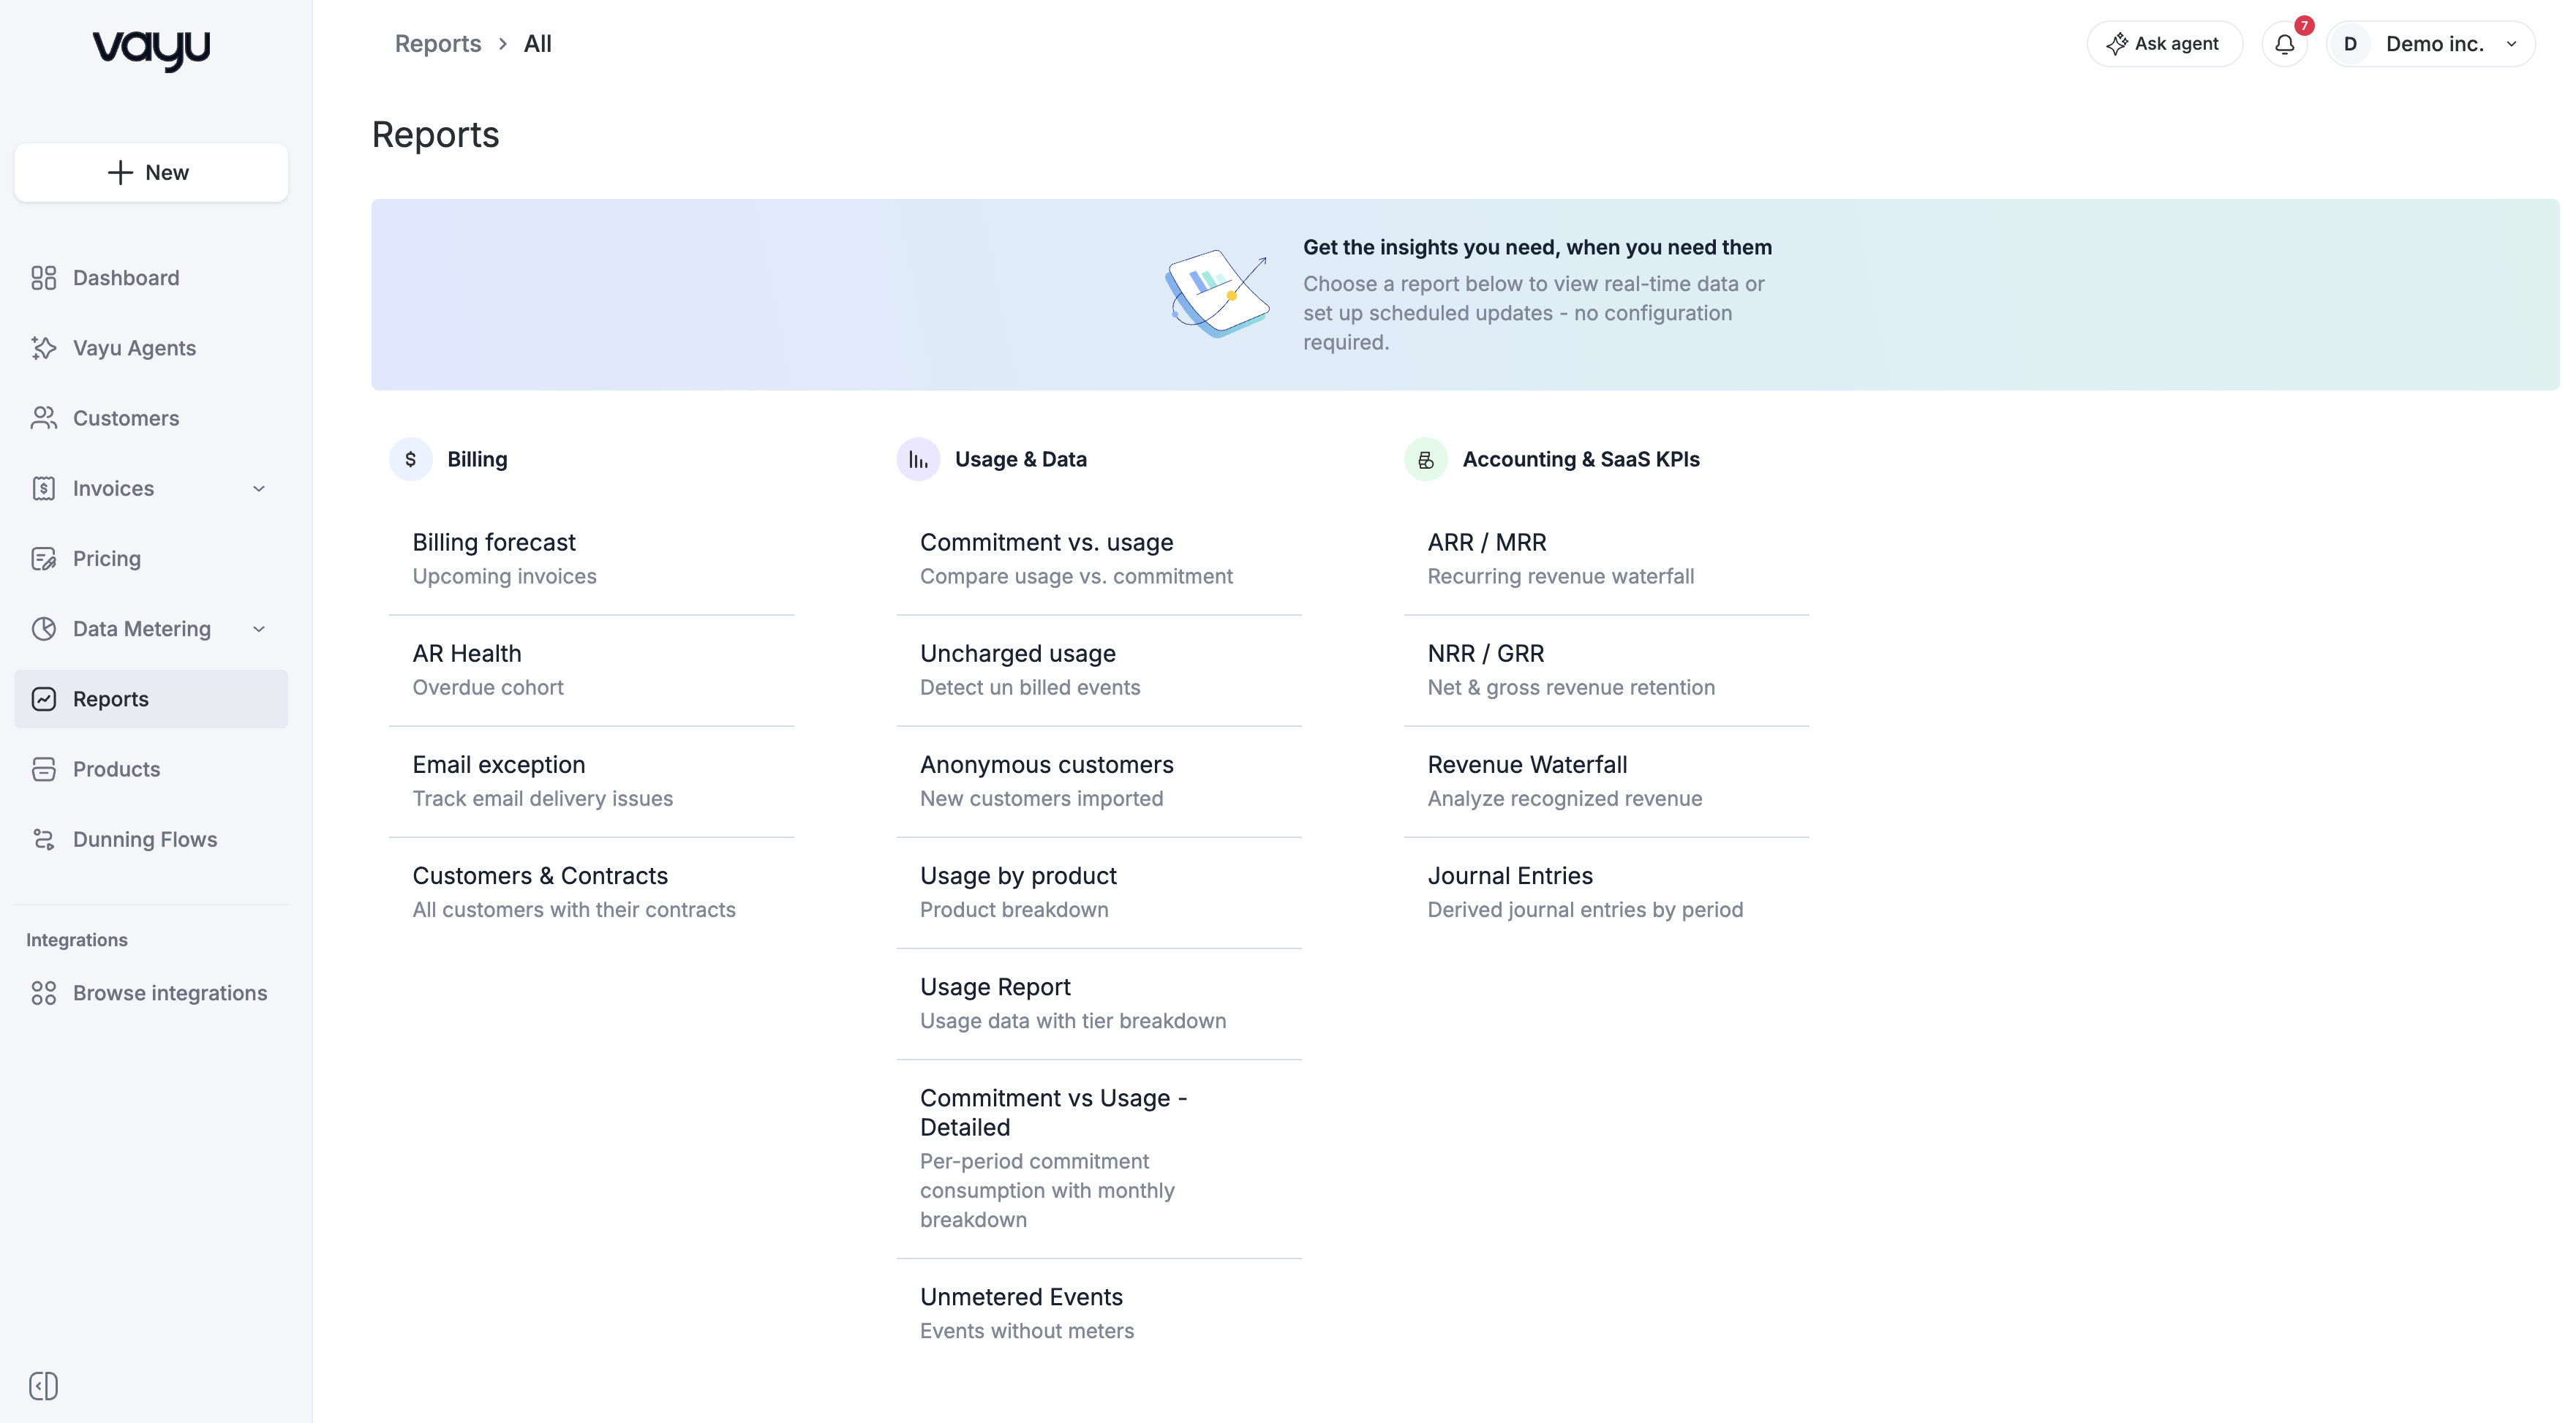This screenshot has height=1423, width=2576.
Task: Click the Accounting & SaaS KPIs icon
Action: (1426, 459)
